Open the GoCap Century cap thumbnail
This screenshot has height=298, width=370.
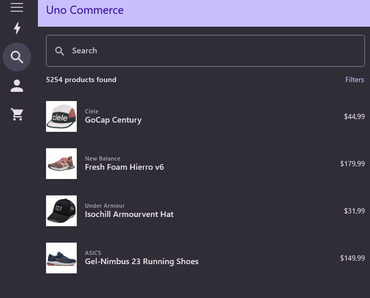[x=61, y=116]
